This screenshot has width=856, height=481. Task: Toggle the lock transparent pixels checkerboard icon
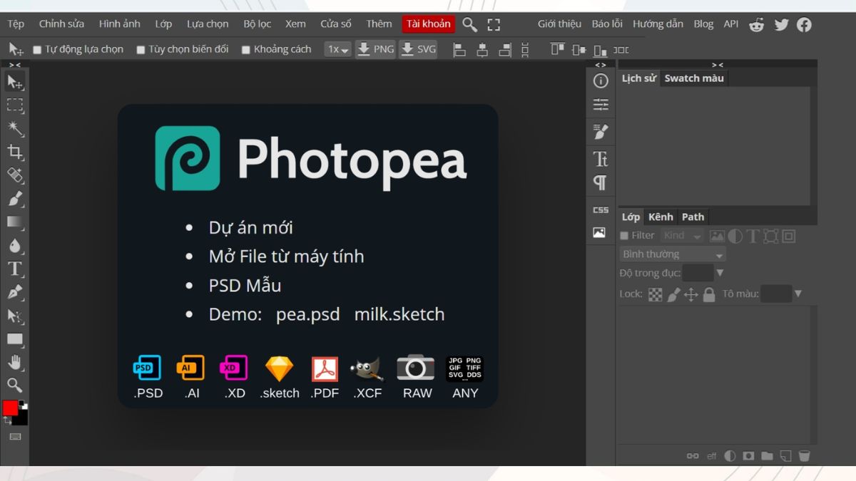655,294
